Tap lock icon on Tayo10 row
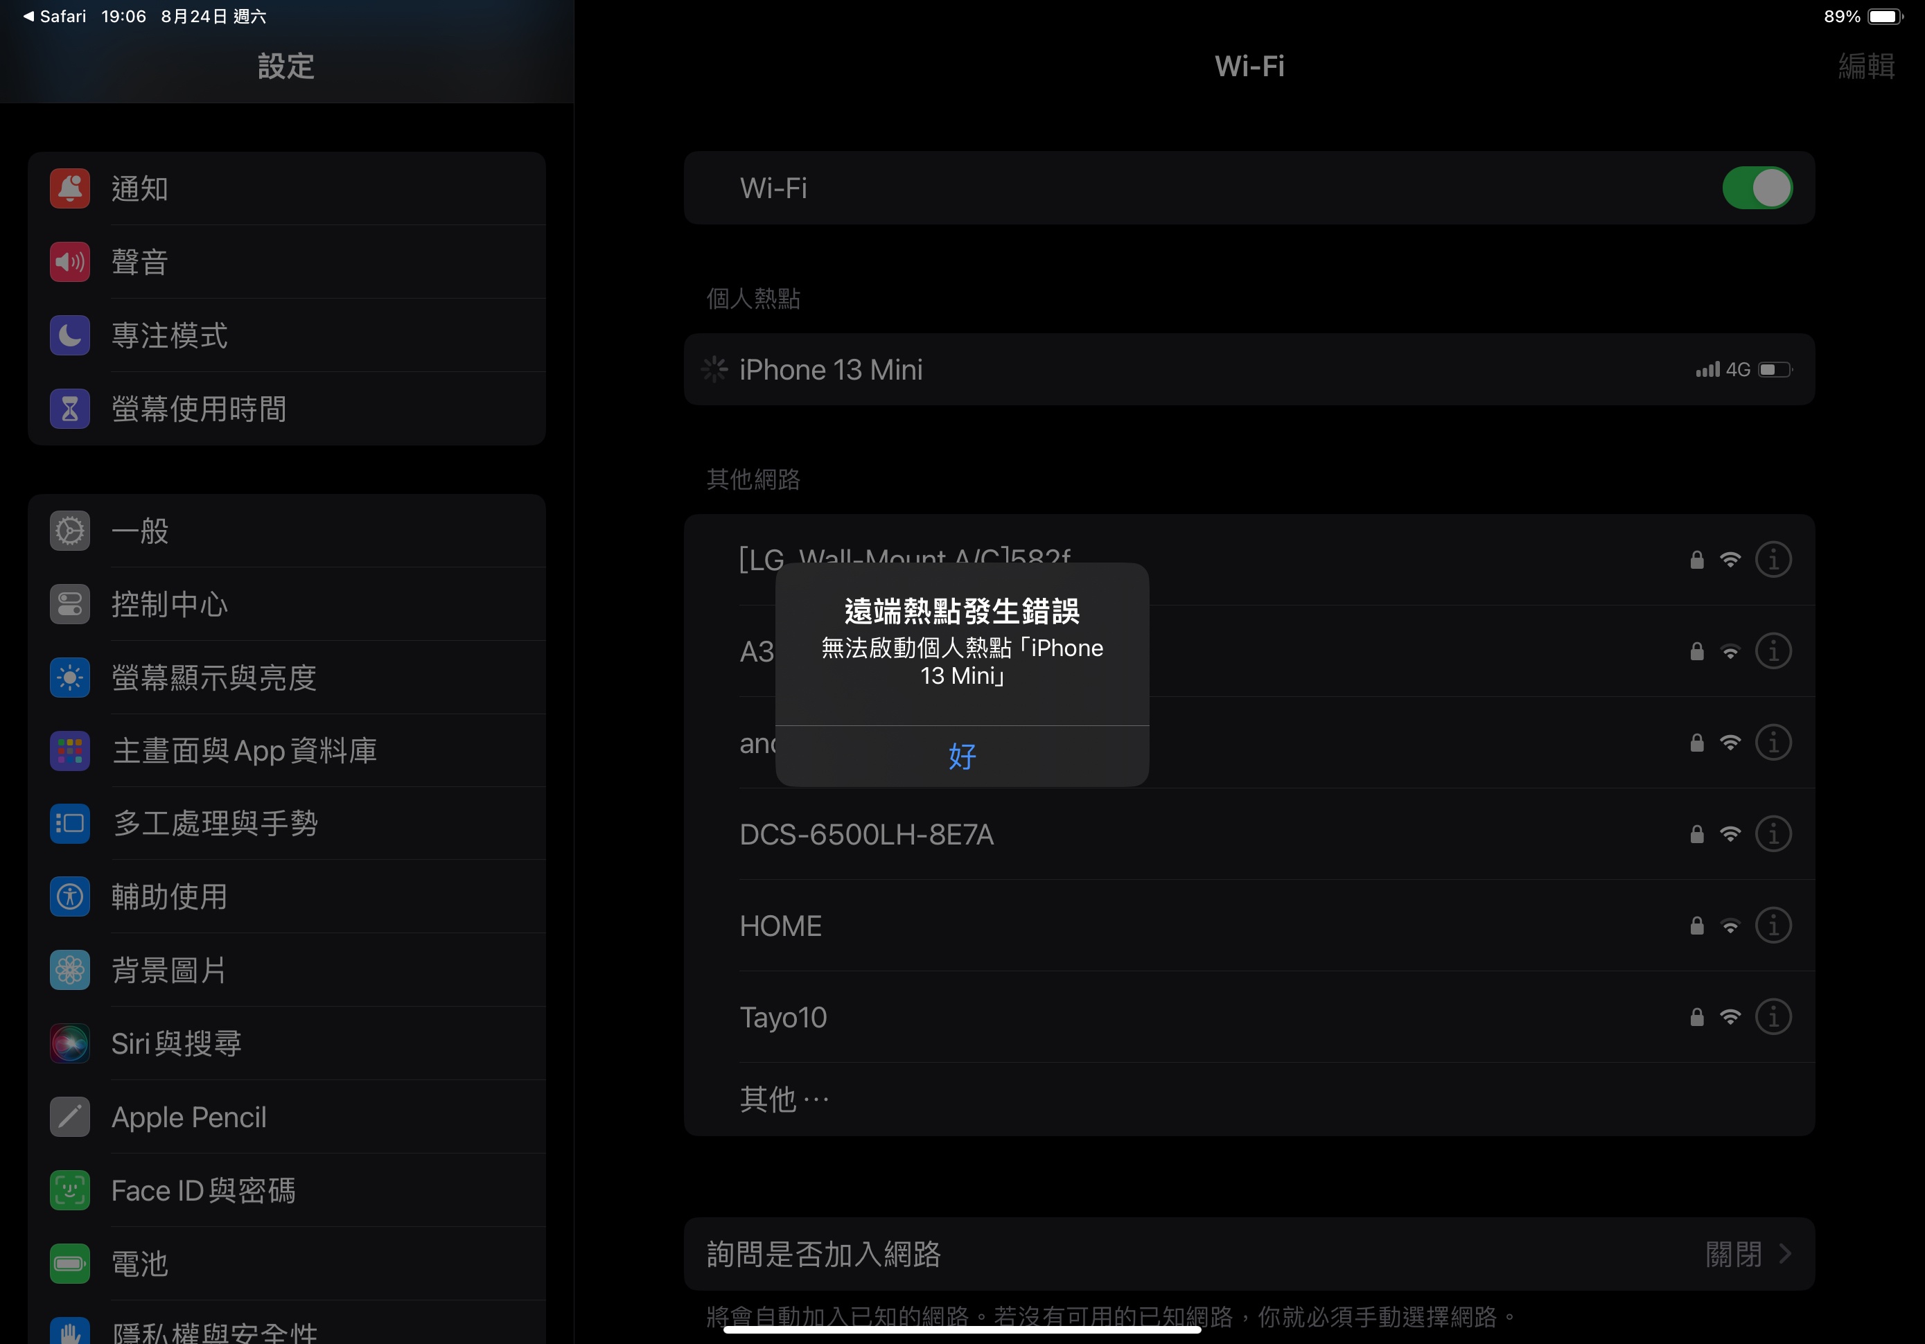 [1696, 1017]
